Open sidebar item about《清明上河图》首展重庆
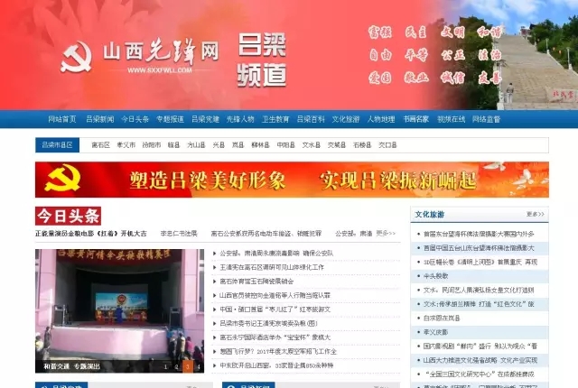Screen dimensions: 578x388 point(480,262)
